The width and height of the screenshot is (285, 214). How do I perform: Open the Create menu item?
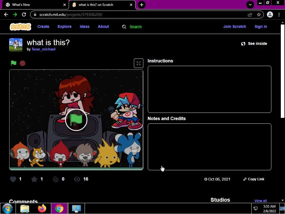pos(43,26)
